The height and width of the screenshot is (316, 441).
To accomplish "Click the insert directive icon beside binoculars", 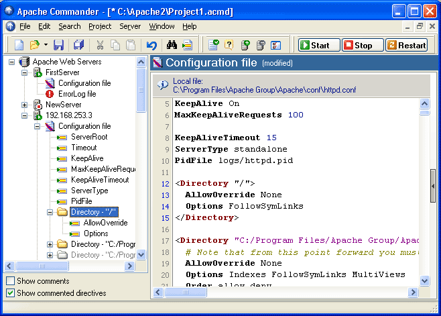I will (187, 45).
